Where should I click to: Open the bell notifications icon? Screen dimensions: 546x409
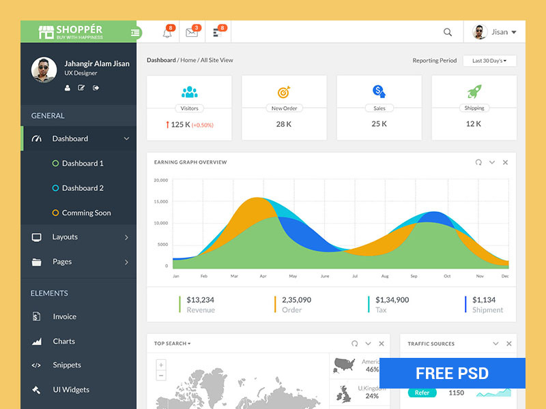(167, 33)
